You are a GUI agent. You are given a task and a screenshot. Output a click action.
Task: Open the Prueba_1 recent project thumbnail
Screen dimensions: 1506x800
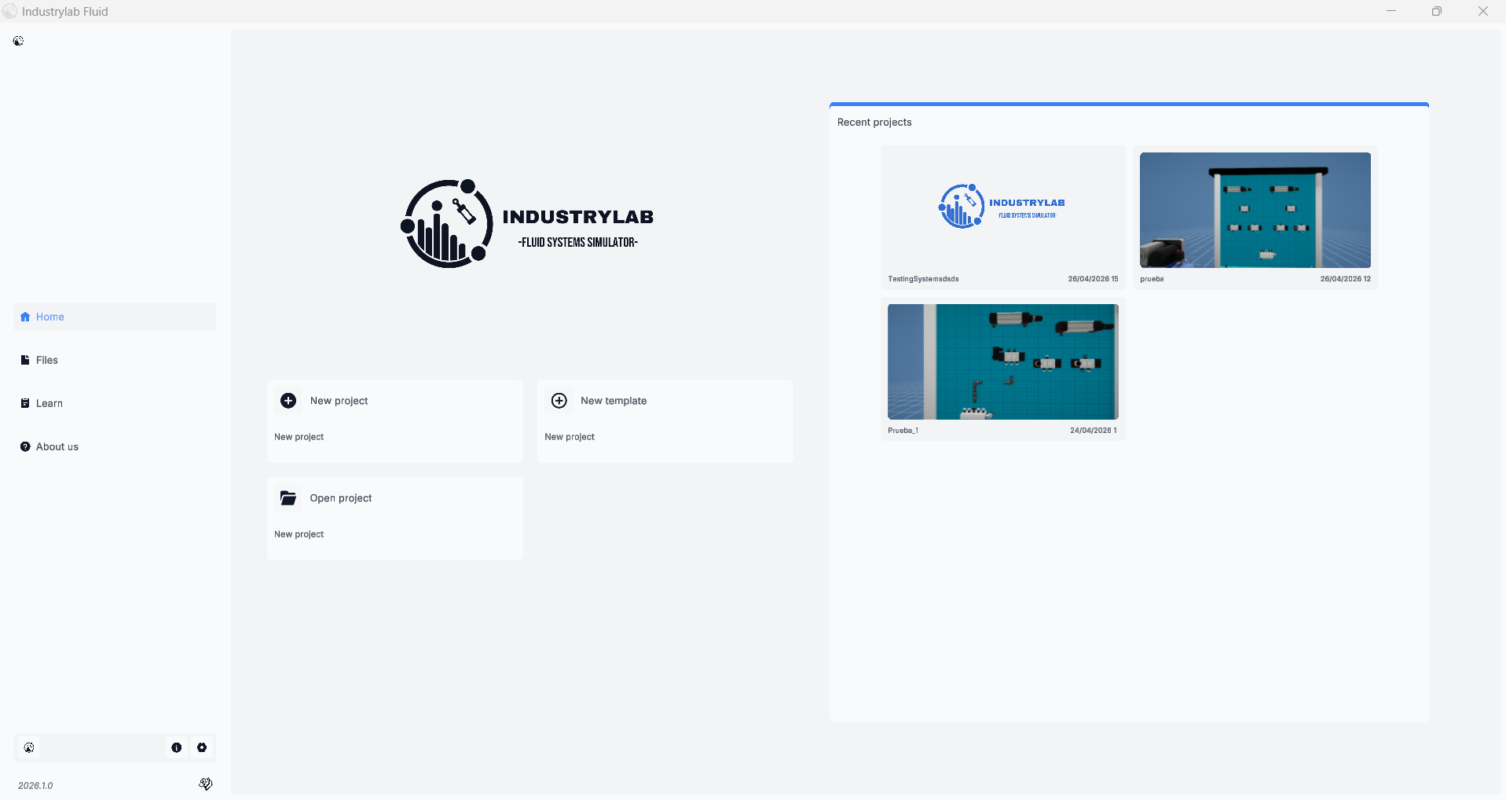click(1003, 361)
